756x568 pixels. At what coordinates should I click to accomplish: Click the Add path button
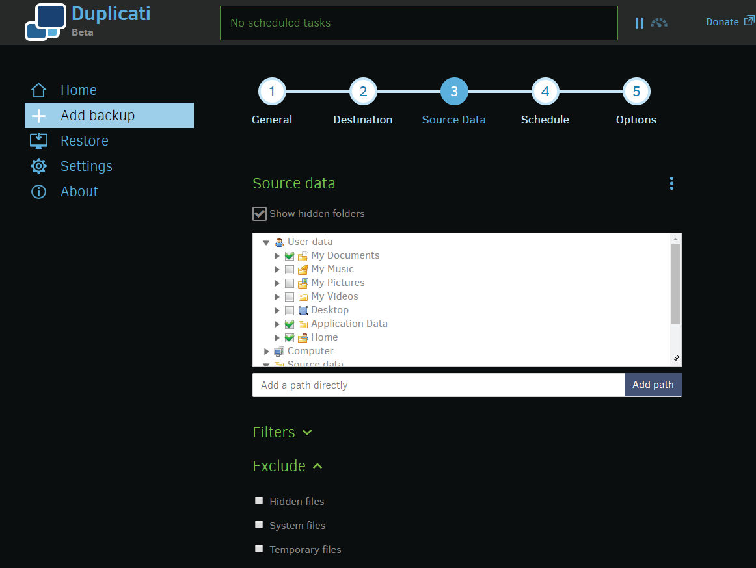coord(653,385)
